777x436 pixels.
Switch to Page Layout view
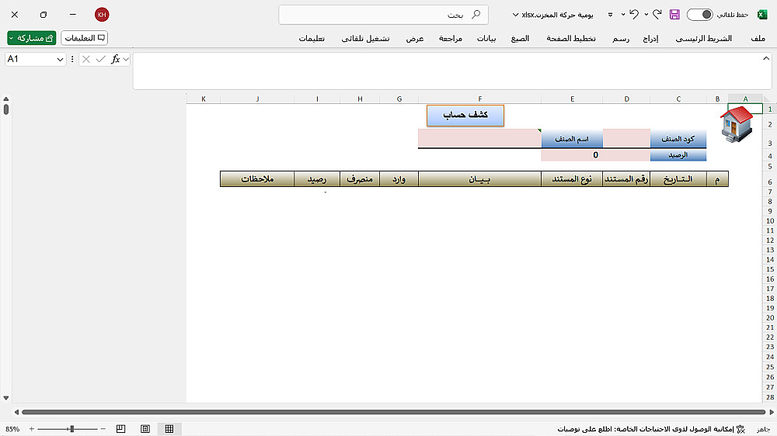[x=145, y=428]
